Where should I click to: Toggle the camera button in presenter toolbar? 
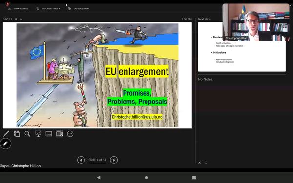[x=60, y=134]
